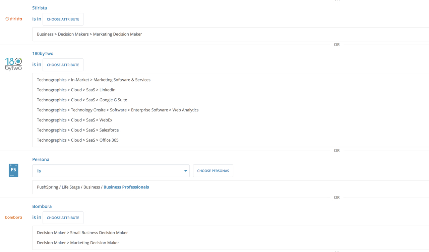Click the OR separator below Persona

pos(337,198)
